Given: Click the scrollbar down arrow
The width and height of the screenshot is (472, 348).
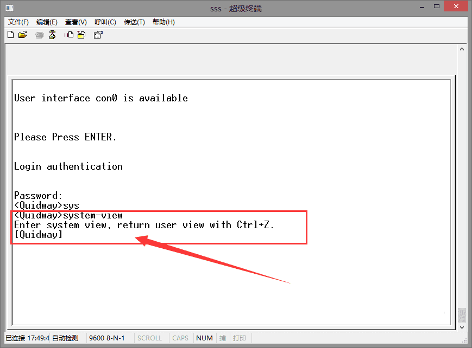Looking at the screenshot, I should [x=462, y=327].
